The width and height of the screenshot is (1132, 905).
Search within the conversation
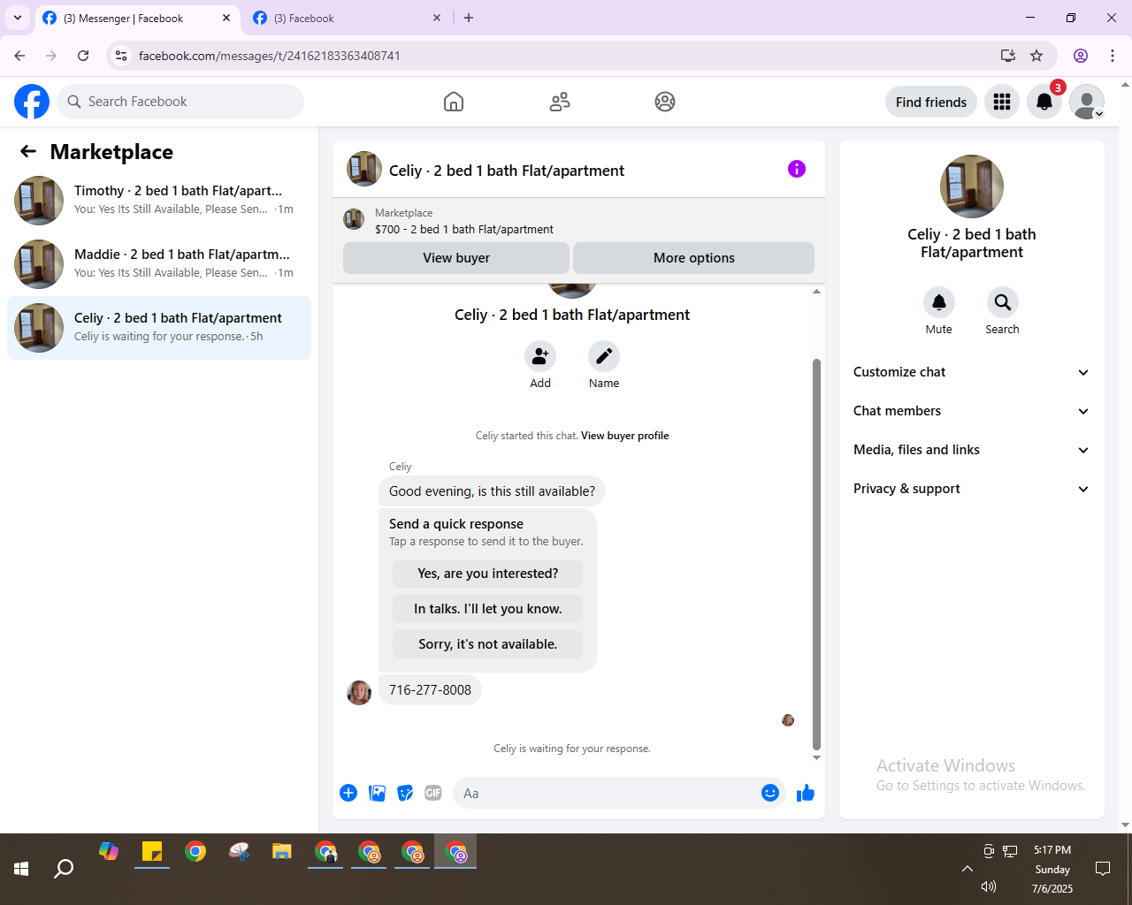pos(1003,302)
